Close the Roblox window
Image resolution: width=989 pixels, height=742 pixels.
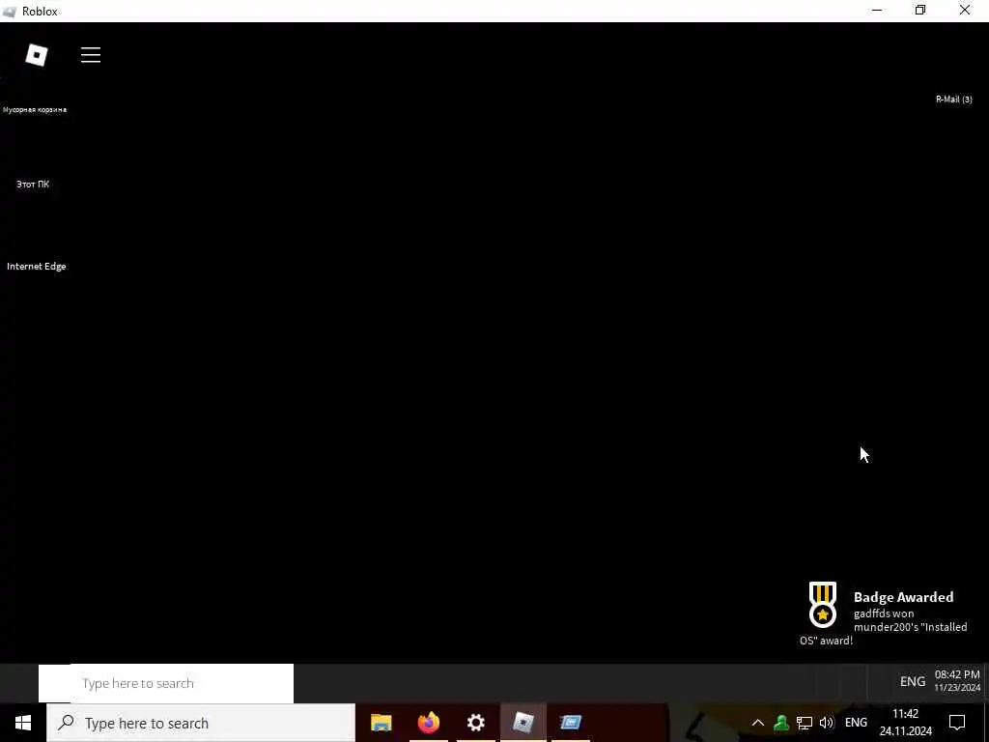tap(965, 11)
